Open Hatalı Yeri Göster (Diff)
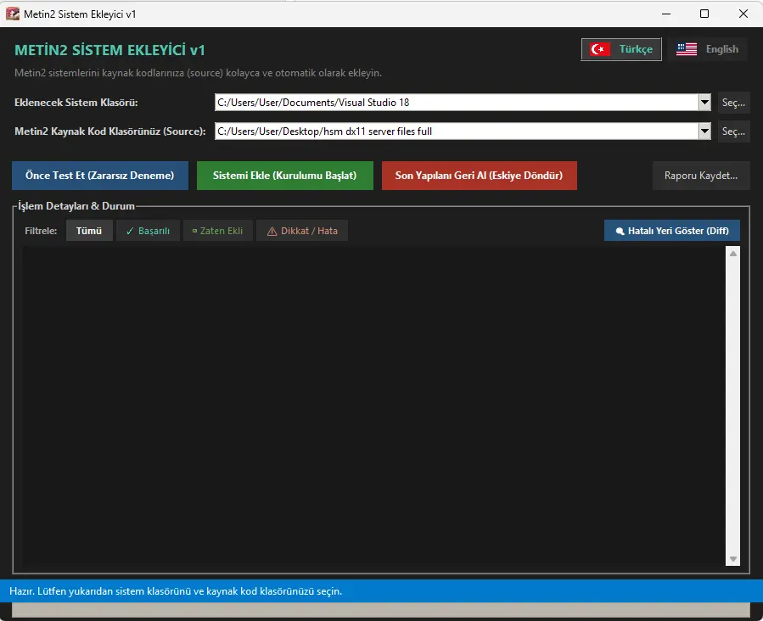The image size is (763, 621). (672, 231)
